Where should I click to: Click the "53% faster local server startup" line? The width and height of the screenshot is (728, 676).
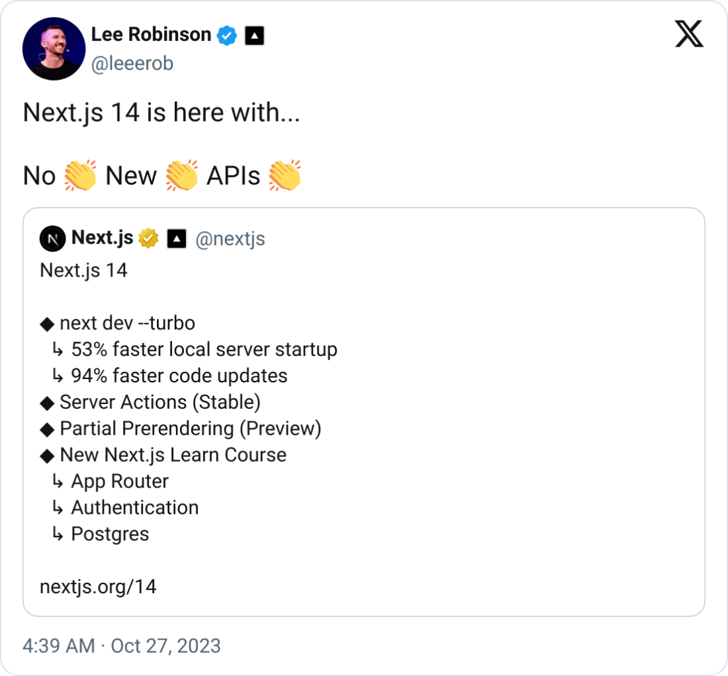[204, 349]
